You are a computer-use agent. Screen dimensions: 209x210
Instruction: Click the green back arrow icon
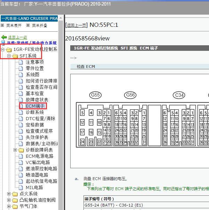(4, 37)
